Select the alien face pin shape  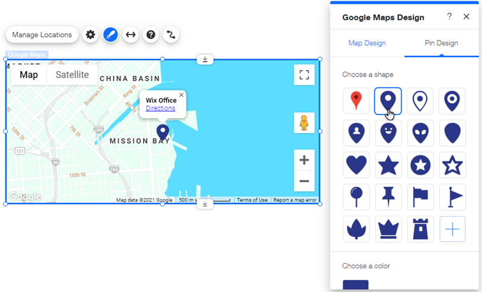pyautogui.click(x=420, y=133)
